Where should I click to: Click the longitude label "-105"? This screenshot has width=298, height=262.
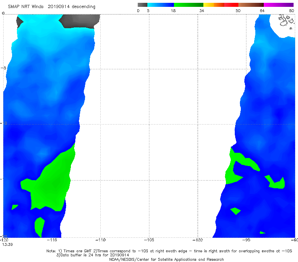tap(149, 240)
